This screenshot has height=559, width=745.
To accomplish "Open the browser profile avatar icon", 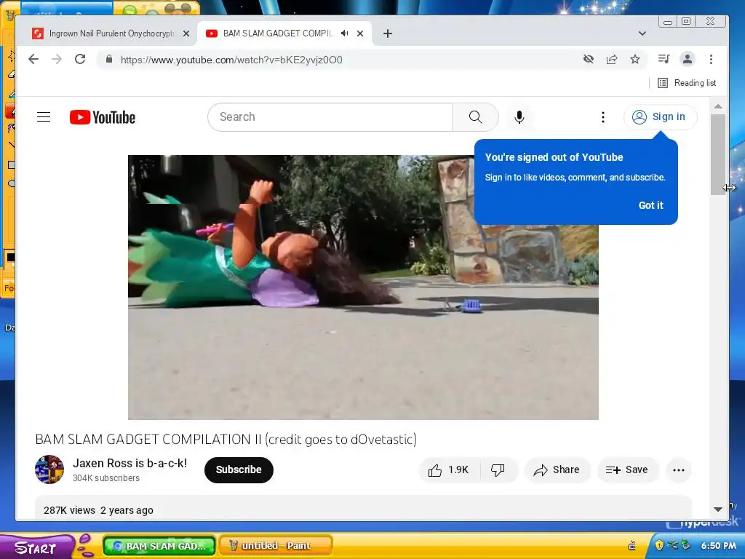I will click(x=687, y=59).
